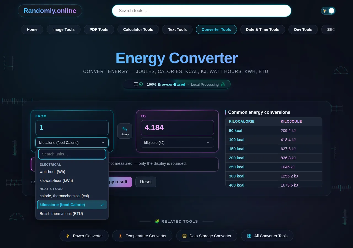
Task: Click the 627.6 kJ table value
Action: pos(288,149)
